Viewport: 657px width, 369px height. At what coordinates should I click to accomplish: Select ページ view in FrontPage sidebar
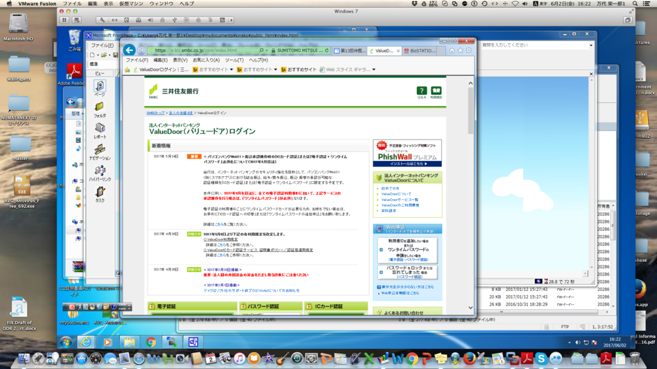point(99,88)
